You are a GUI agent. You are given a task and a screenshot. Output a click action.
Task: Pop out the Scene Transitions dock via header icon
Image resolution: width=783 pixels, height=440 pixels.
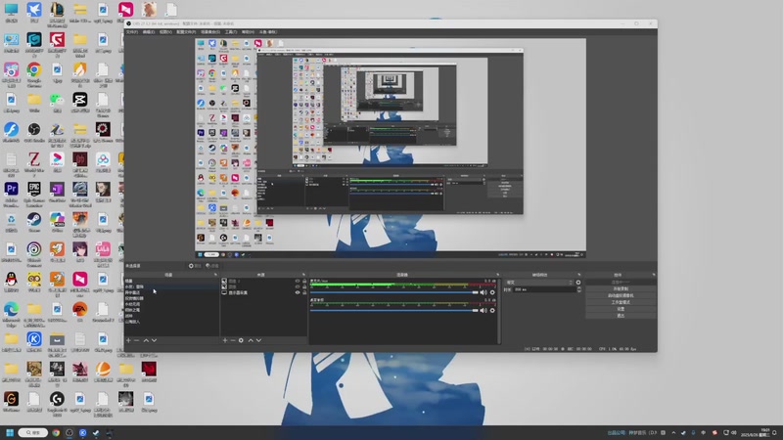click(578, 275)
